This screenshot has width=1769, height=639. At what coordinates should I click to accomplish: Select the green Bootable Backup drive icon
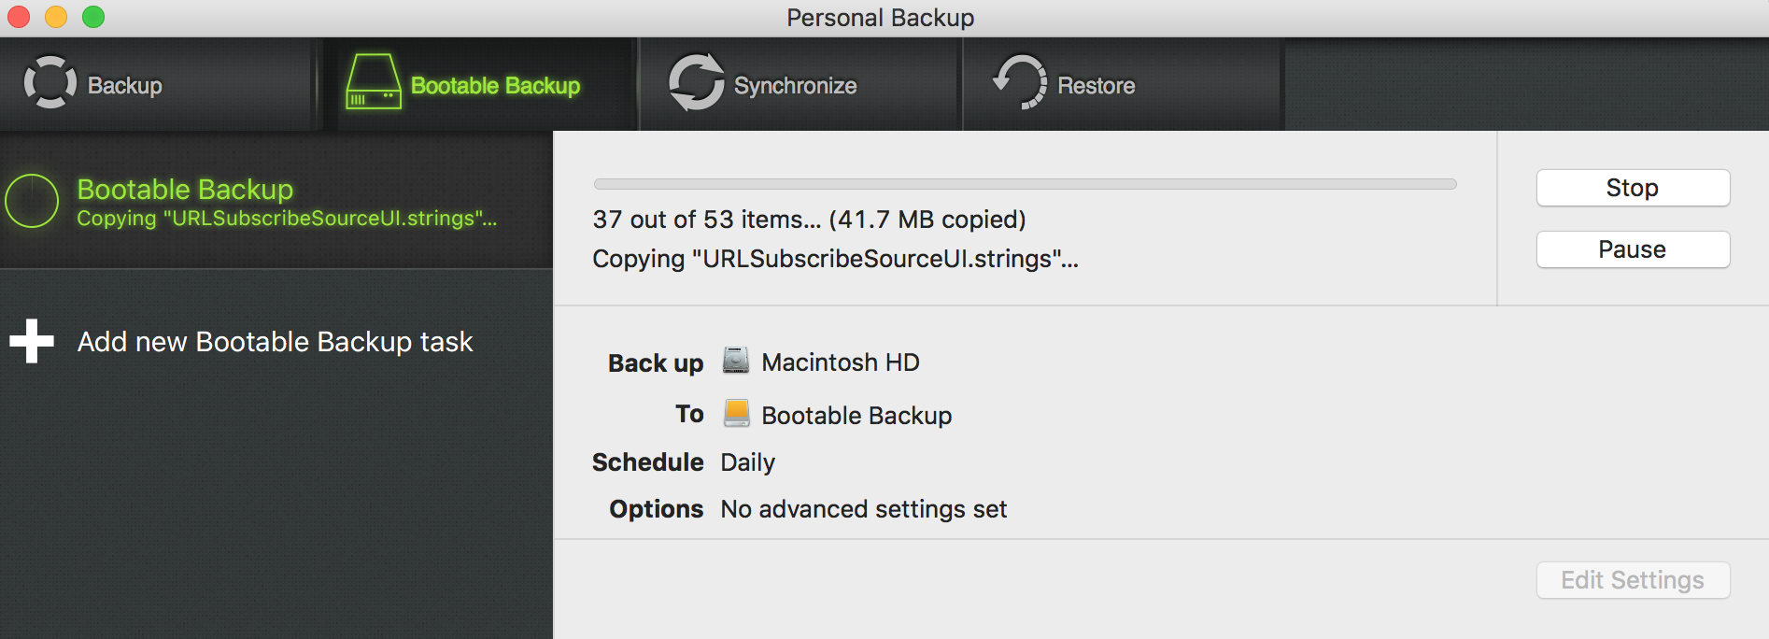[374, 82]
